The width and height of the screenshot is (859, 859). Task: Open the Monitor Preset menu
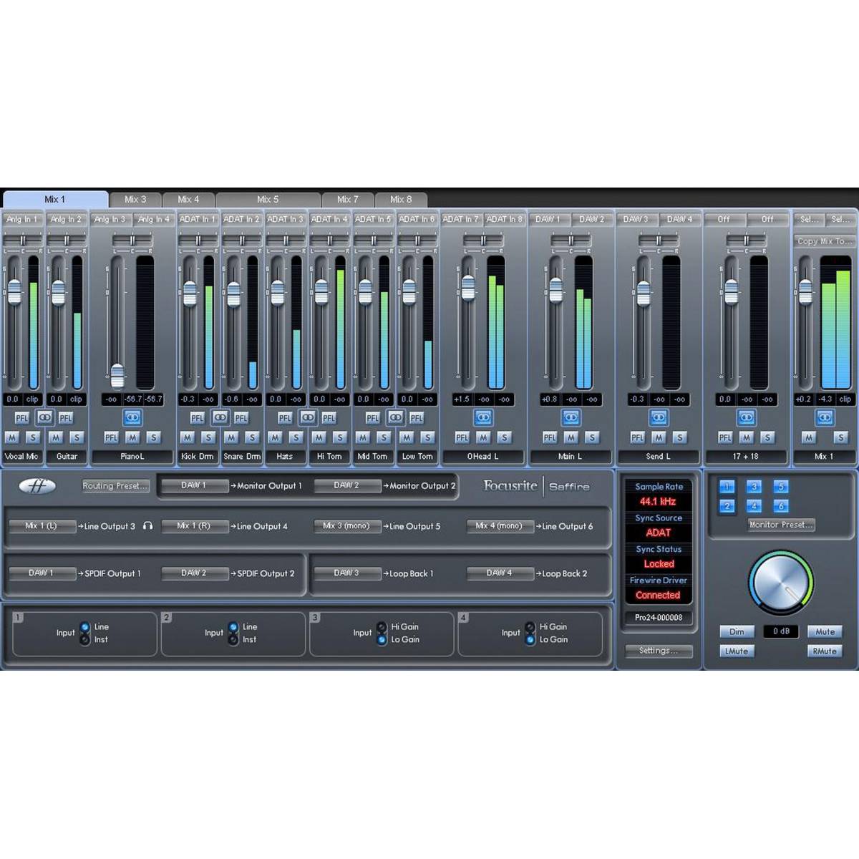[x=781, y=525]
